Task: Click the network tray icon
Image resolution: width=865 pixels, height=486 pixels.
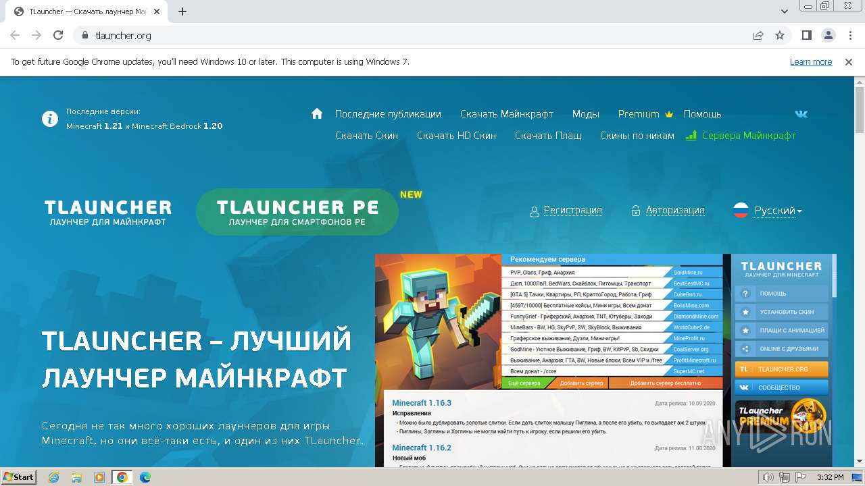Action: 784,477
